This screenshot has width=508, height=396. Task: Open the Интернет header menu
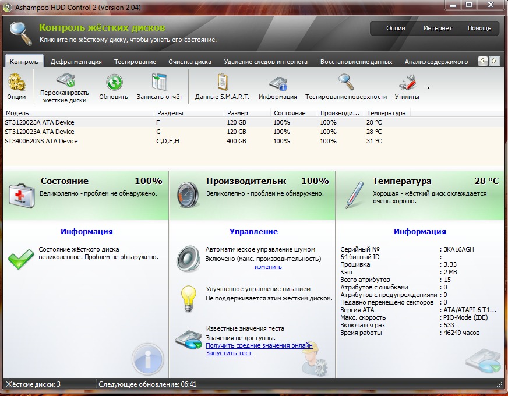pos(438,28)
